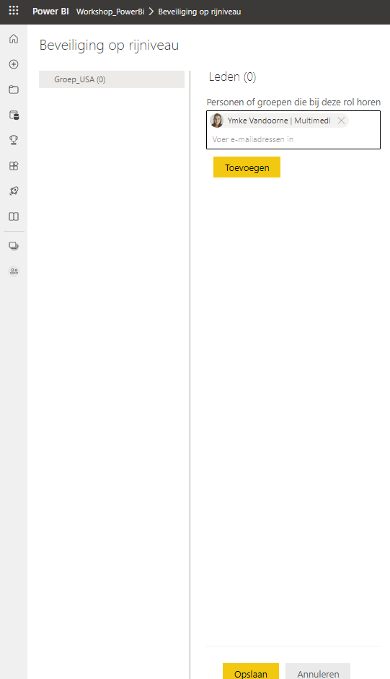This screenshot has height=679, width=390.
Task: Select the Groep_USA (0) role
Action: coord(112,79)
